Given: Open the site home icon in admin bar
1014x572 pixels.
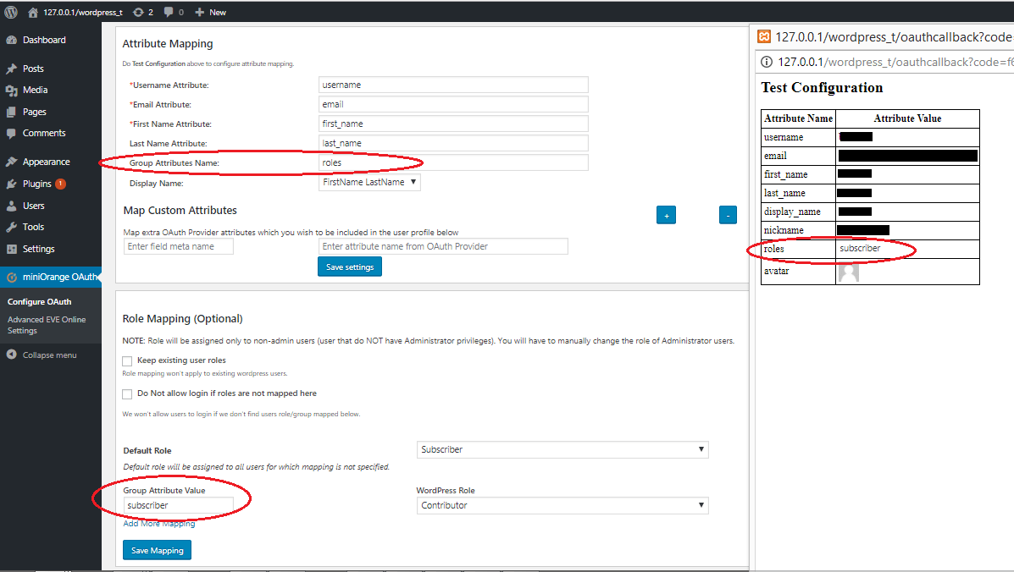Looking at the screenshot, I should (x=33, y=12).
